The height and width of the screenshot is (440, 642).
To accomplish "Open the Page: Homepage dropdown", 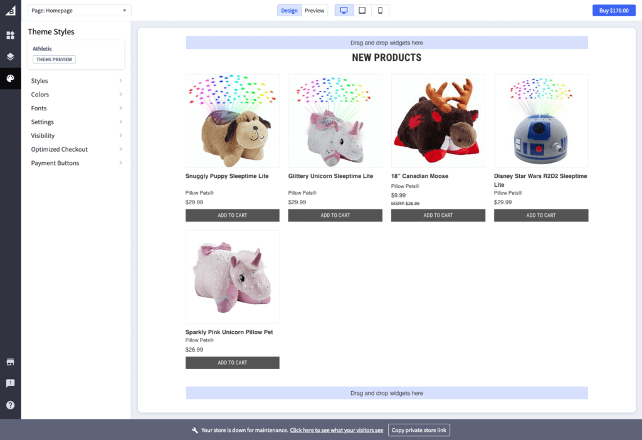I will tap(80, 10).
